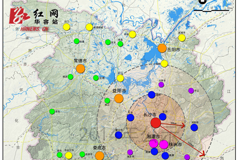Click the green Hanshou county marker
This screenshot has width=238, height=160.
(96, 78)
